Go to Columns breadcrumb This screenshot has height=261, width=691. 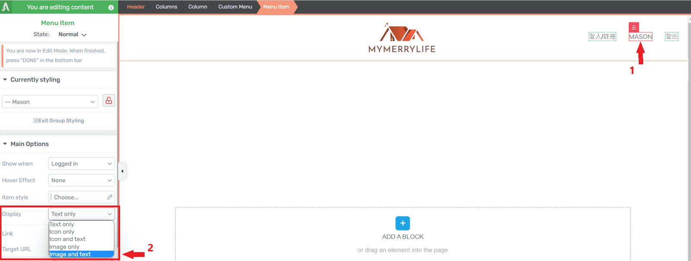(166, 7)
